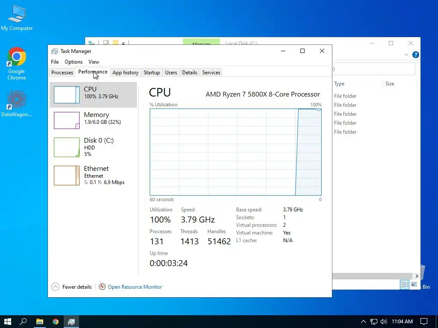The width and height of the screenshot is (438, 328).
Task: Open the volume speaker tray icon
Action: pyautogui.click(x=384, y=322)
